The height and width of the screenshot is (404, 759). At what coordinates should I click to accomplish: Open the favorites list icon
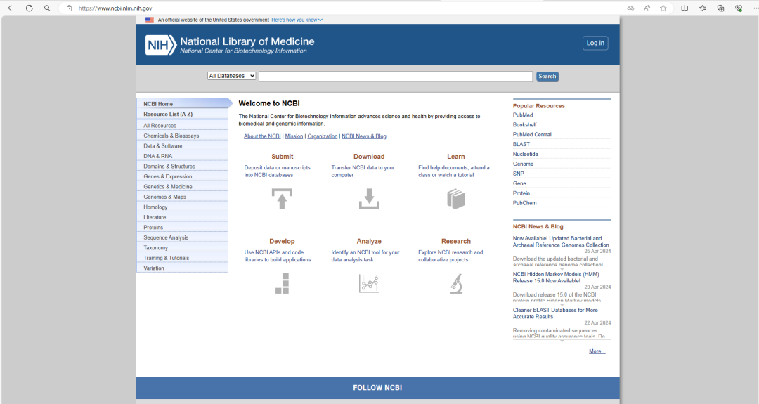[702, 8]
